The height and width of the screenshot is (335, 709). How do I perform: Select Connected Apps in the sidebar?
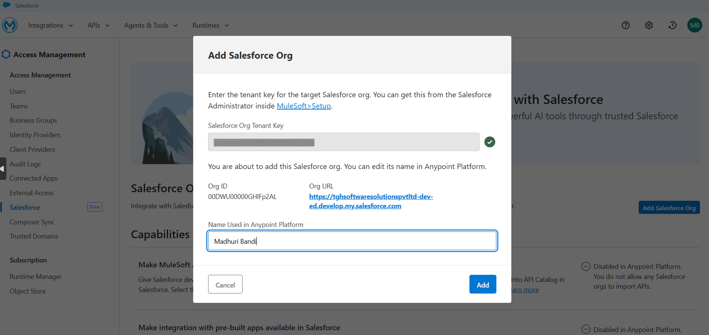[33, 178]
